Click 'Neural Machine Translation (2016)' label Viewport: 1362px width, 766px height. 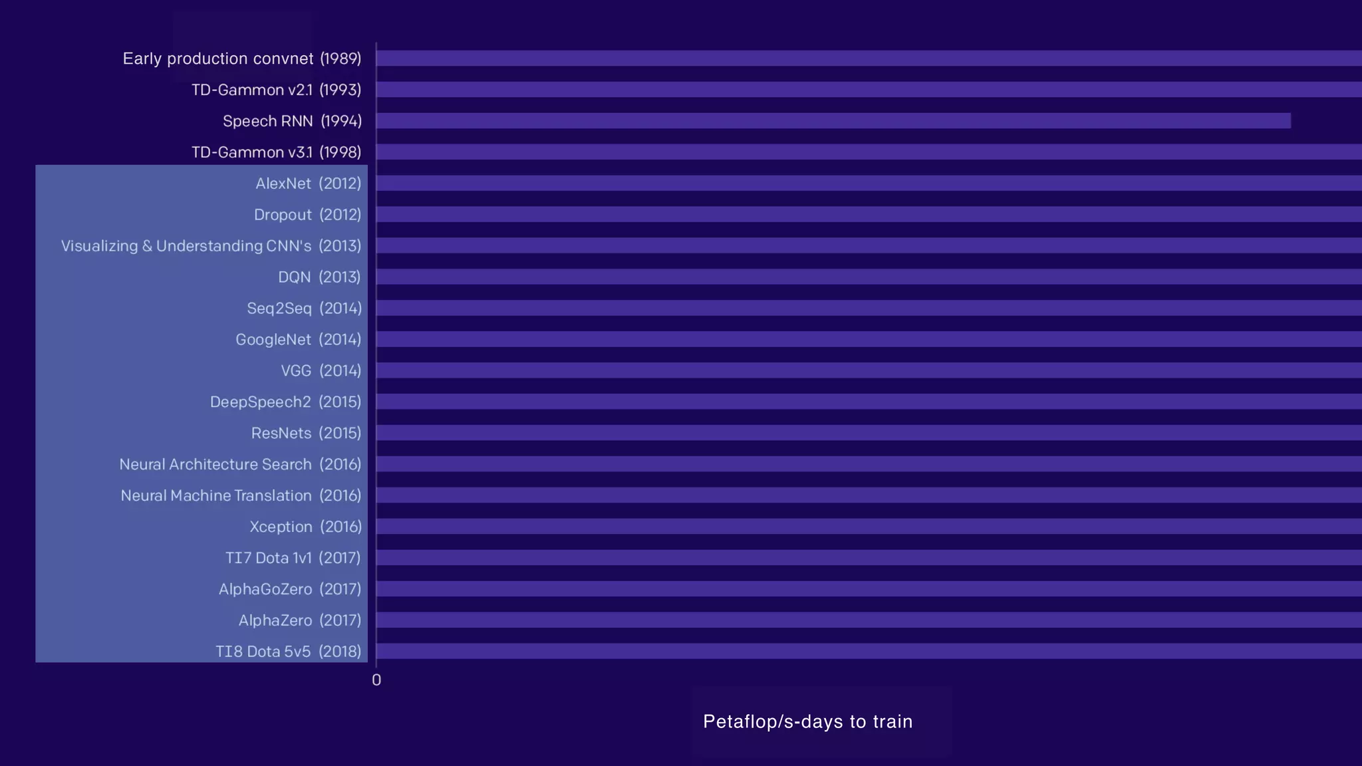(x=241, y=496)
